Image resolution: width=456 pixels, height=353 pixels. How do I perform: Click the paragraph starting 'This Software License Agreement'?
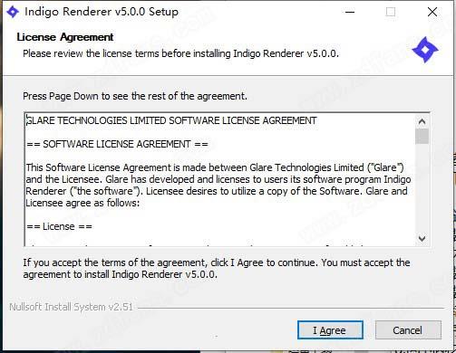coord(218,185)
